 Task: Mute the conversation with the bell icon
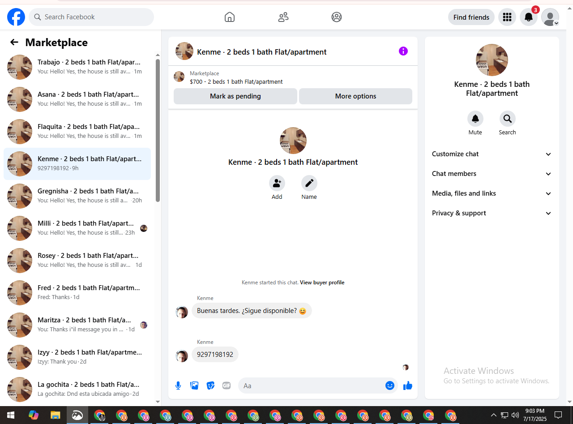tap(475, 119)
